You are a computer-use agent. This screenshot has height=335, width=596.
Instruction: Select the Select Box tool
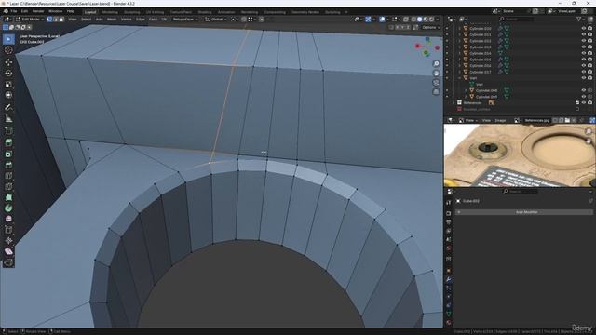point(8,39)
